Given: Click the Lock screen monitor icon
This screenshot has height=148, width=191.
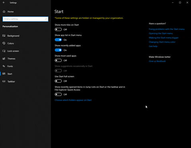Looking at the screenshot, I should pyautogui.click(x=4, y=51).
